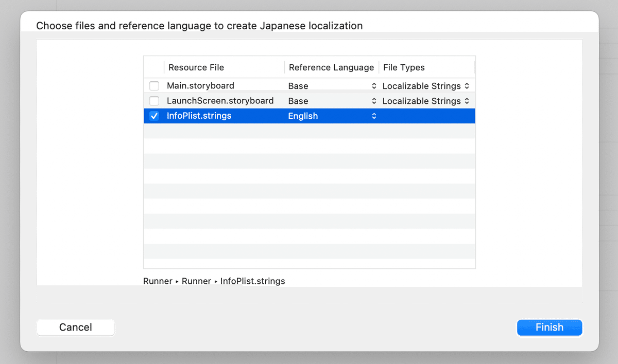Check the Main.storyboard checkbox
618x364 pixels.
pos(154,86)
